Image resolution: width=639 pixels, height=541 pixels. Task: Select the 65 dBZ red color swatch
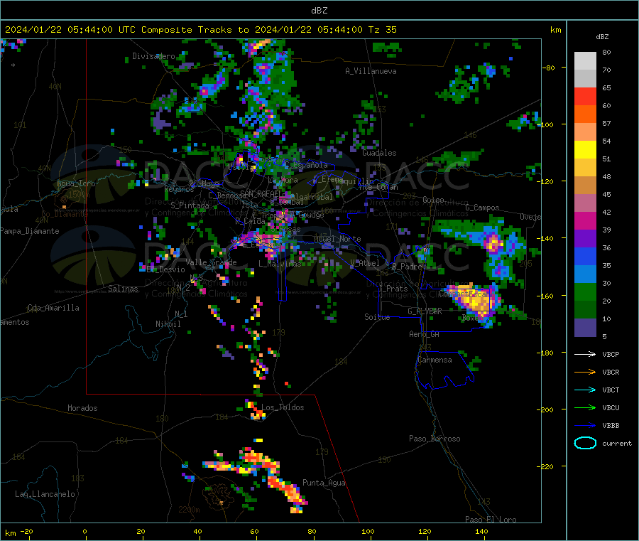[585, 96]
